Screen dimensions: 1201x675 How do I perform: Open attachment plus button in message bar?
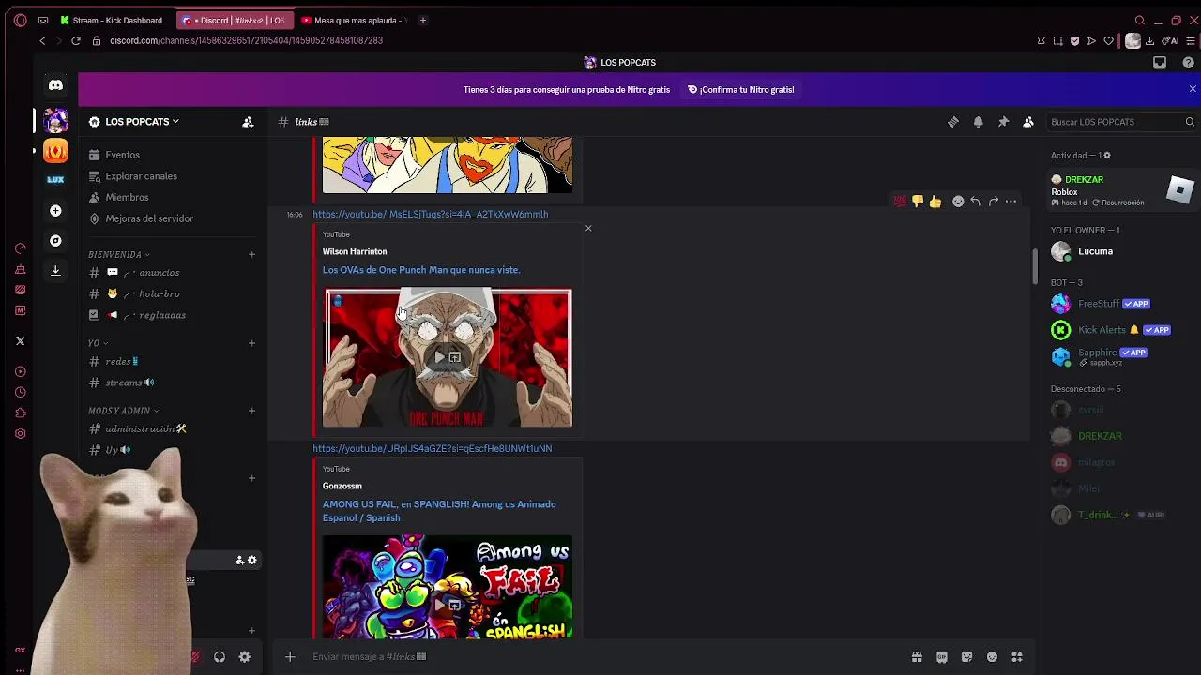click(x=290, y=657)
